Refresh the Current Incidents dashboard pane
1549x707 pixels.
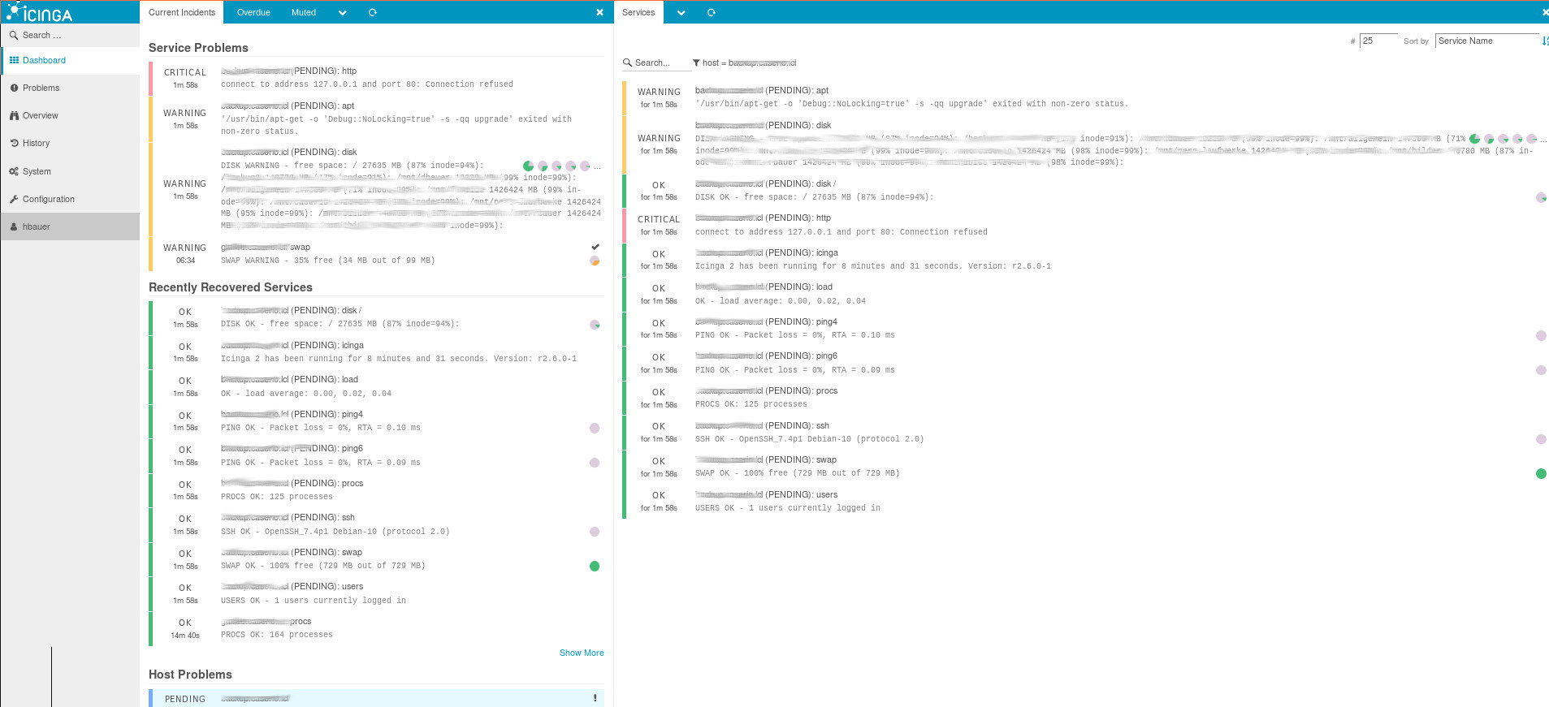click(x=372, y=12)
